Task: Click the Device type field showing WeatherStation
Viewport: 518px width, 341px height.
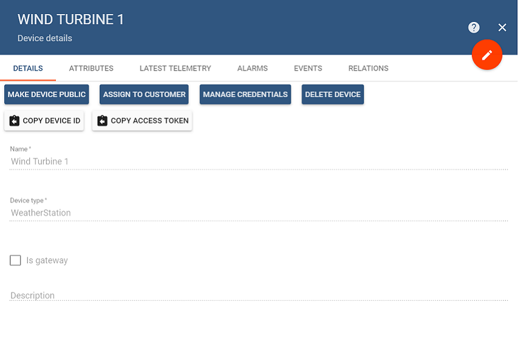Action: coord(258,213)
